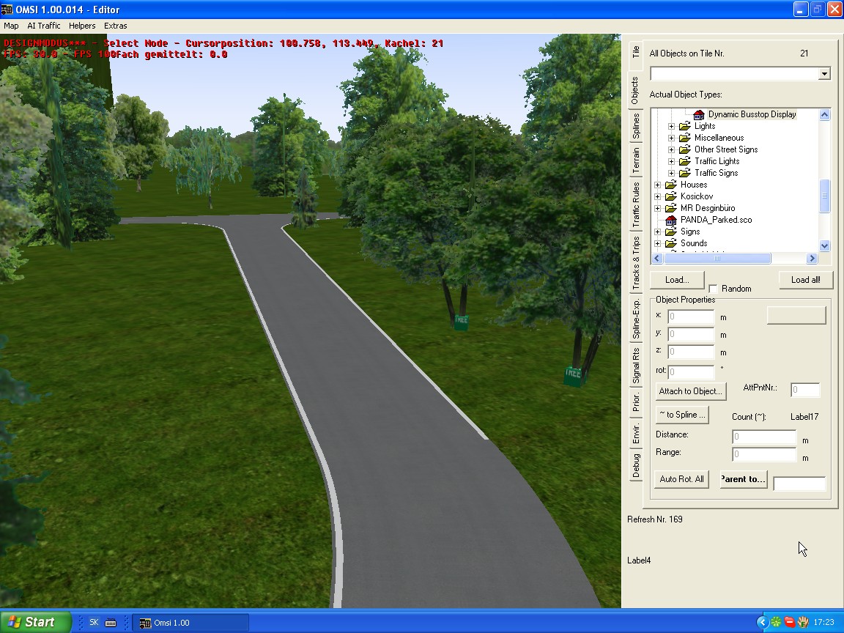Viewport: 844px width, 633px height.
Task: Click the Distance input field
Action: [x=763, y=437]
